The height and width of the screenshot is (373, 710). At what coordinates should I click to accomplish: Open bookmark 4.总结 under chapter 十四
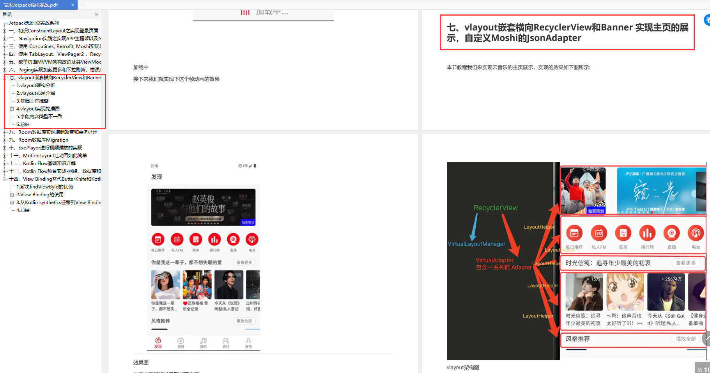tap(23, 210)
